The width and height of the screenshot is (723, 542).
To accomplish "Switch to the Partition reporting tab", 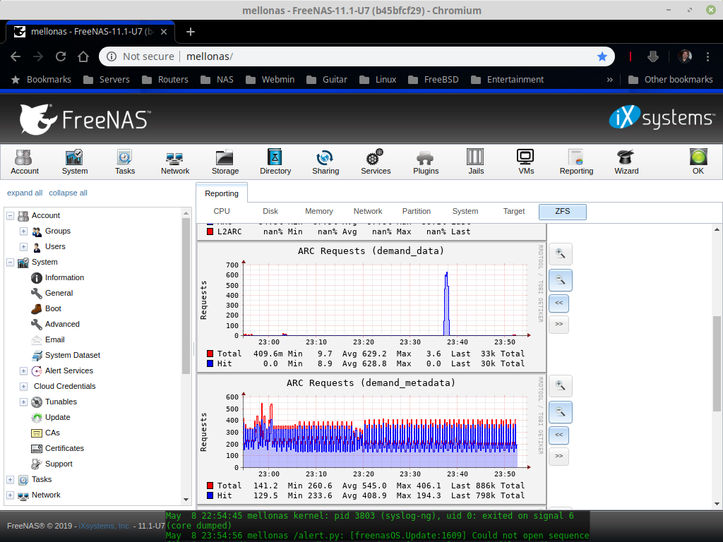I will tap(417, 211).
